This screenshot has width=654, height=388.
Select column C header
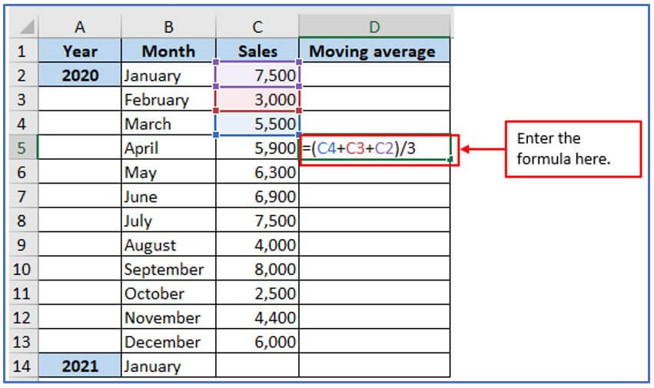coord(257,27)
